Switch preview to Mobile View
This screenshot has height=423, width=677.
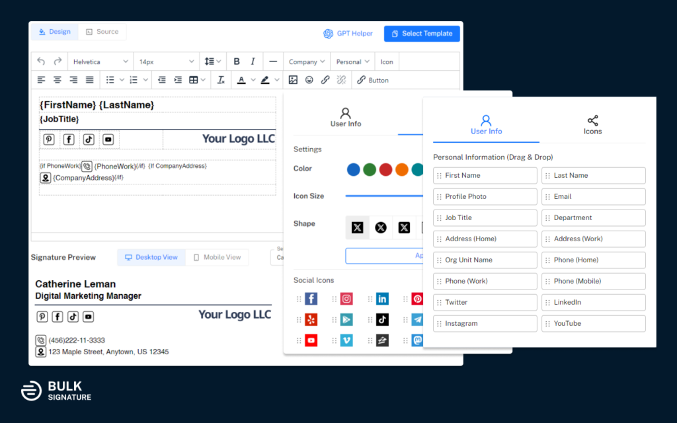coord(217,257)
